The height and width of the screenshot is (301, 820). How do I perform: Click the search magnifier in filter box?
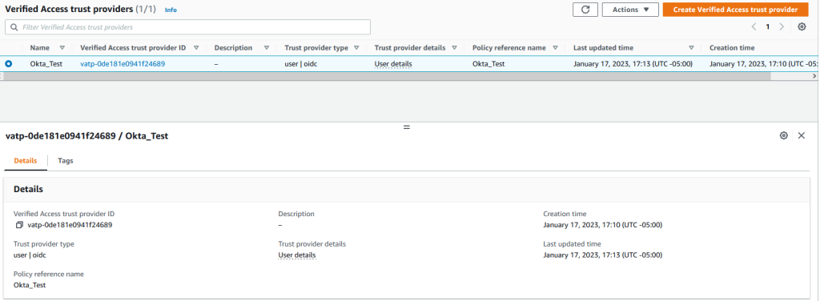(x=14, y=26)
